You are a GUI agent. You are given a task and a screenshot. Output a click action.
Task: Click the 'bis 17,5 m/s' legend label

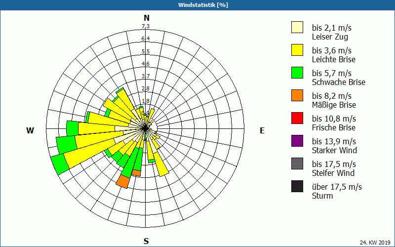tap(334, 164)
